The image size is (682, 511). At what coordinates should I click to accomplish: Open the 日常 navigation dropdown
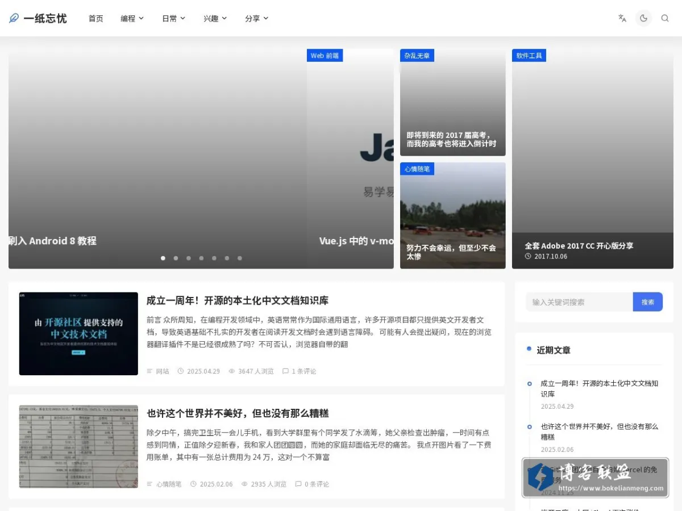174,18
